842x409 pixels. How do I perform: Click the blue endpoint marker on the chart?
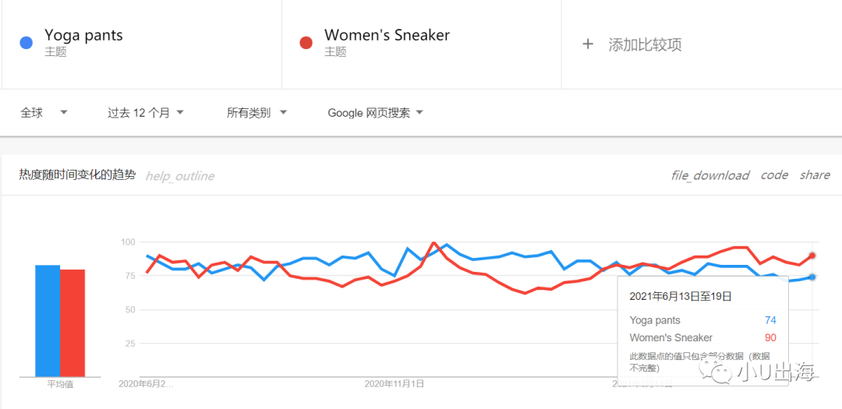(x=812, y=277)
